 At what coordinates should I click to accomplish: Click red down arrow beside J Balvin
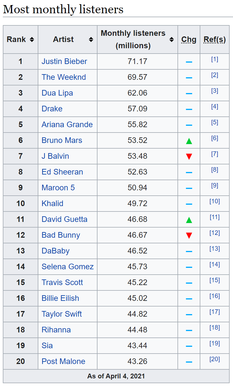click(189, 156)
